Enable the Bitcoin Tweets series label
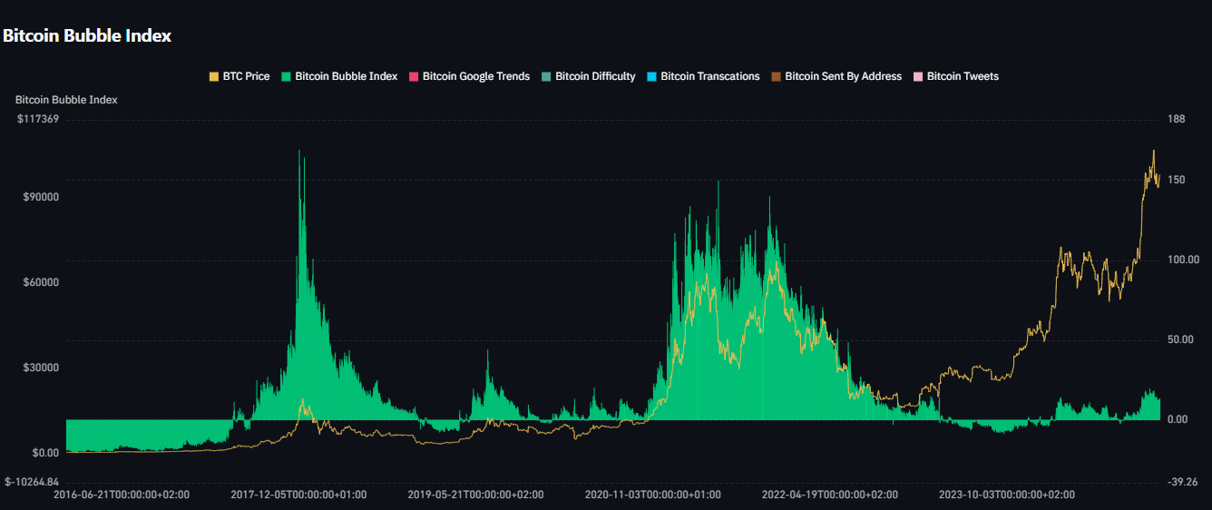Viewport: 1212px width, 510px height. coord(963,76)
